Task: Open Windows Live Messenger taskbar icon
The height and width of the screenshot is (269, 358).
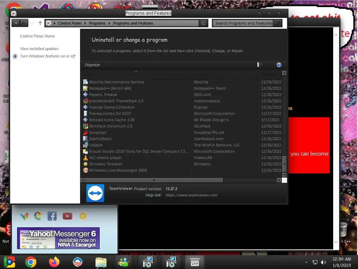Action: [x=123, y=262]
